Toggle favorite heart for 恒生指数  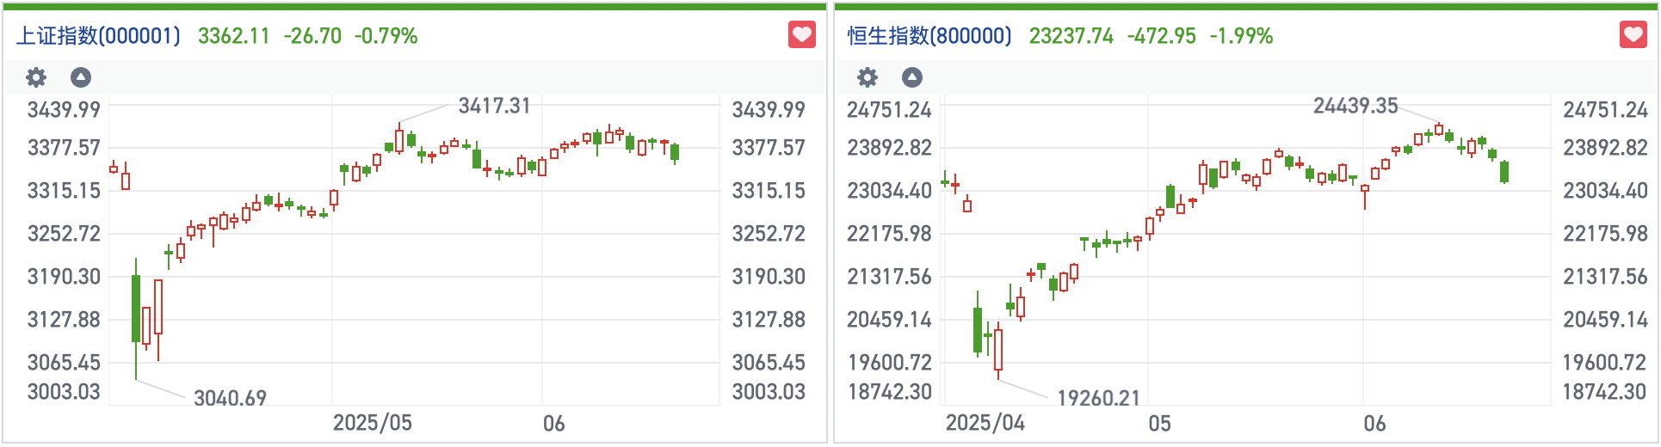(x=1633, y=35)
